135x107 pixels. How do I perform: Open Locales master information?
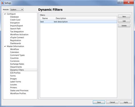13,85
